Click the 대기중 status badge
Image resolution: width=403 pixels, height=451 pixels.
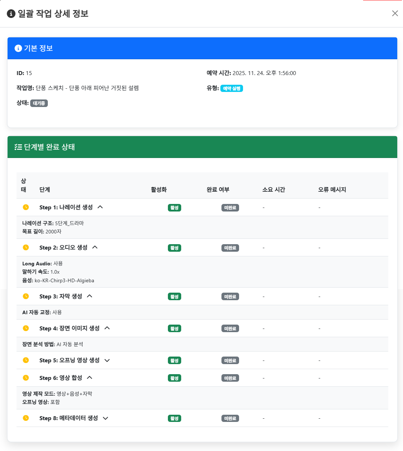[x=39, y=103]
